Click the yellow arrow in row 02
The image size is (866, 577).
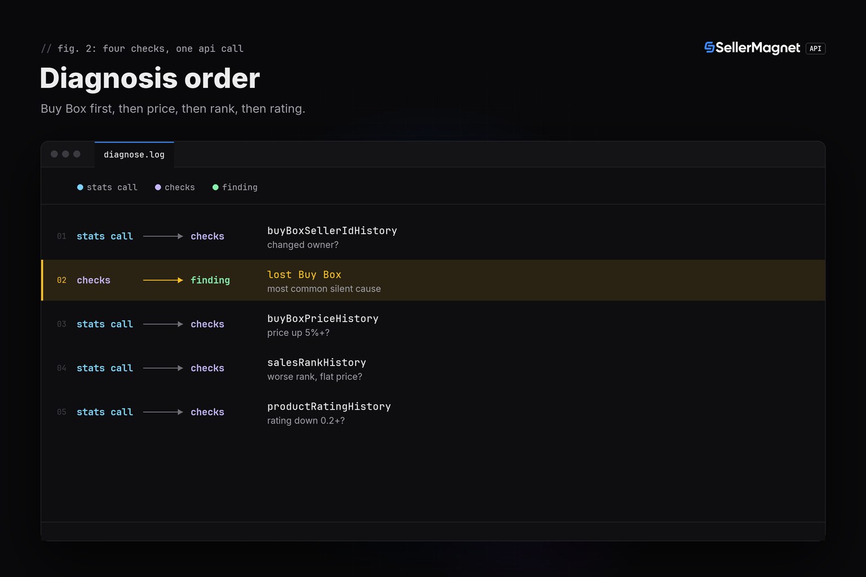[163, 280]
